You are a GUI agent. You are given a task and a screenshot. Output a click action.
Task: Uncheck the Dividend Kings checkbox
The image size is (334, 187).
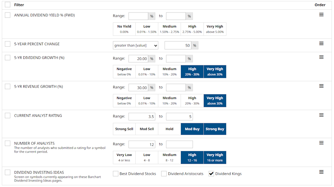pos(211,174)
